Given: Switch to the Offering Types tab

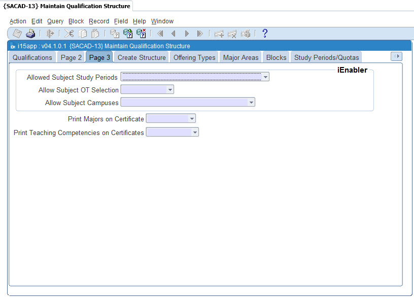Looking at the screenshot, I should tap(194, 57).
